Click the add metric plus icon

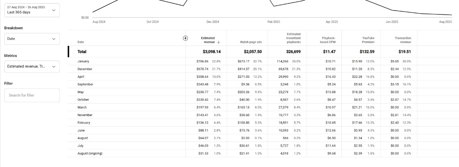185,38
